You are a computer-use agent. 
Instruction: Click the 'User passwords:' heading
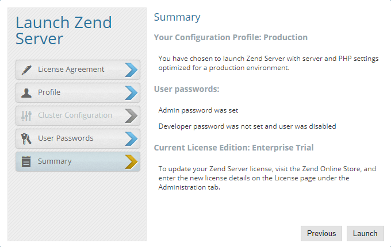(186, 89)
